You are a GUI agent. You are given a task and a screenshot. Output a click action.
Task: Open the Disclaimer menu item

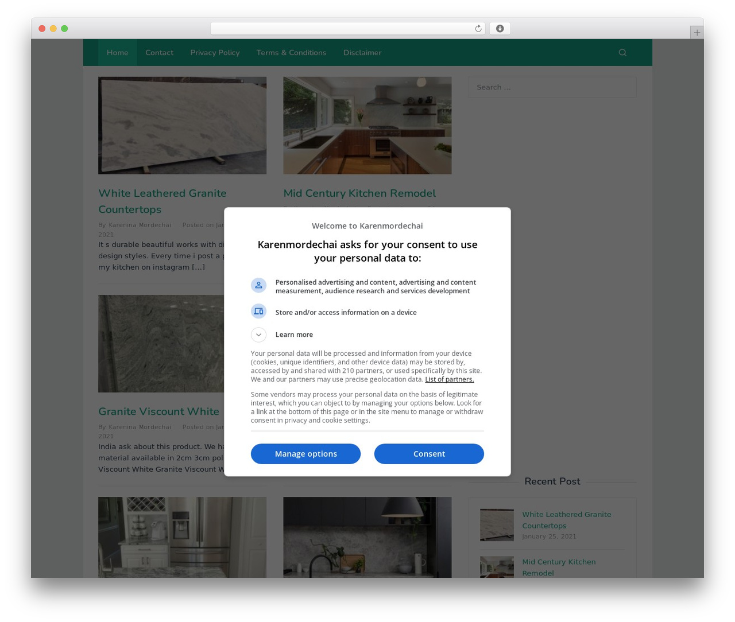coord(362,52)
